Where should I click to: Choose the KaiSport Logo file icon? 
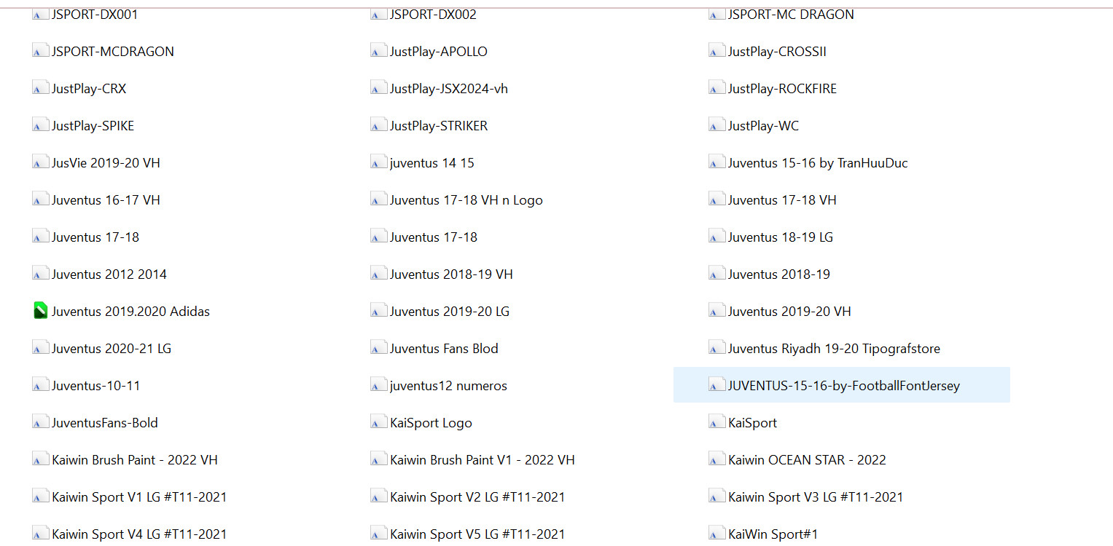point(379,422)
